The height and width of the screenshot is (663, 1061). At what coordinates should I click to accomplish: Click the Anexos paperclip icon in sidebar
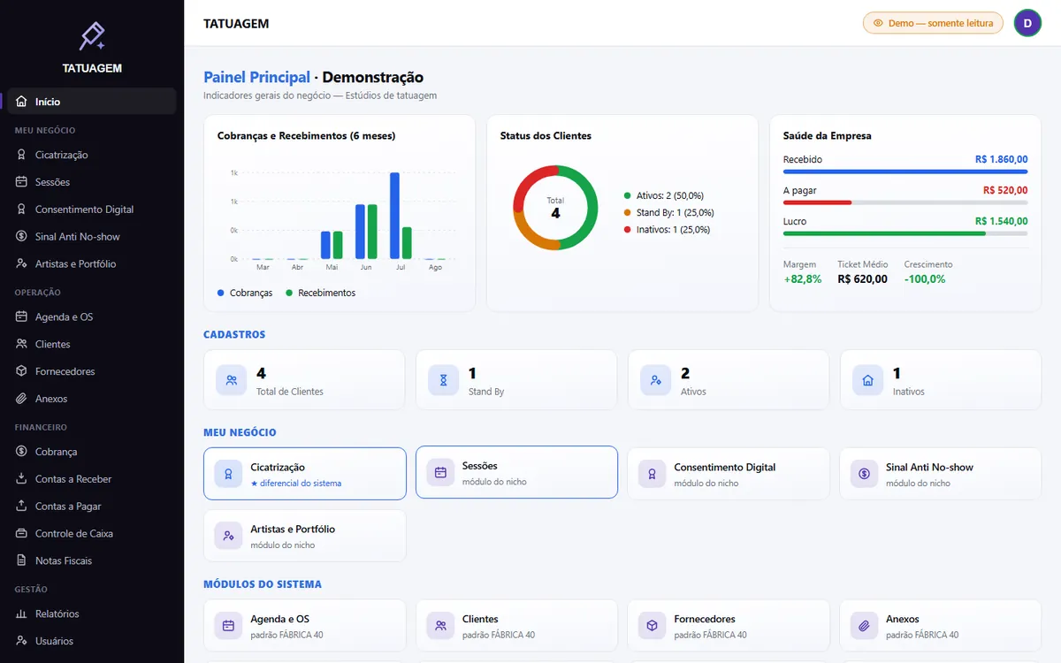point(21,399)
